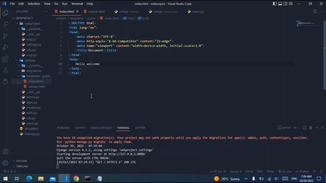Split the terminal panel
This screenshot has width=326, height=183.
[x=305, y=128]
